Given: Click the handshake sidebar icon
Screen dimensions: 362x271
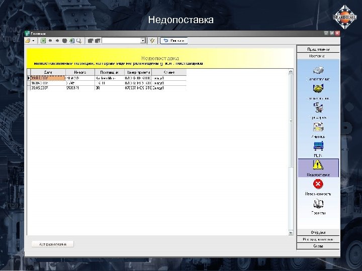Looking at the screenshot, I should [x=318, y=89].
